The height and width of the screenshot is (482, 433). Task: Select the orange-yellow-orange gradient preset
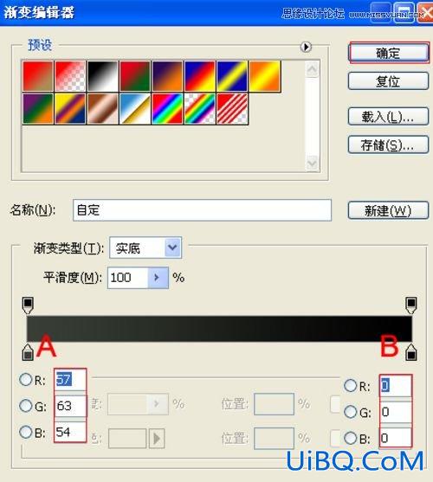264,76
